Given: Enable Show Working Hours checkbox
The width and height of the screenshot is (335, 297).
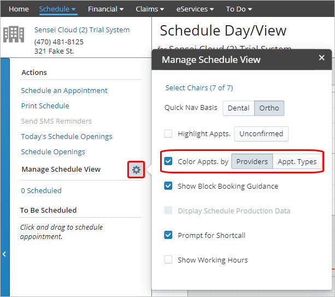Looking at the screenshot, I should click(x=168, y=260).
